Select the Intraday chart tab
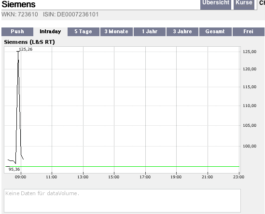Image resolution: width=265 pixels, height=214 pixels. coord(50,32)
